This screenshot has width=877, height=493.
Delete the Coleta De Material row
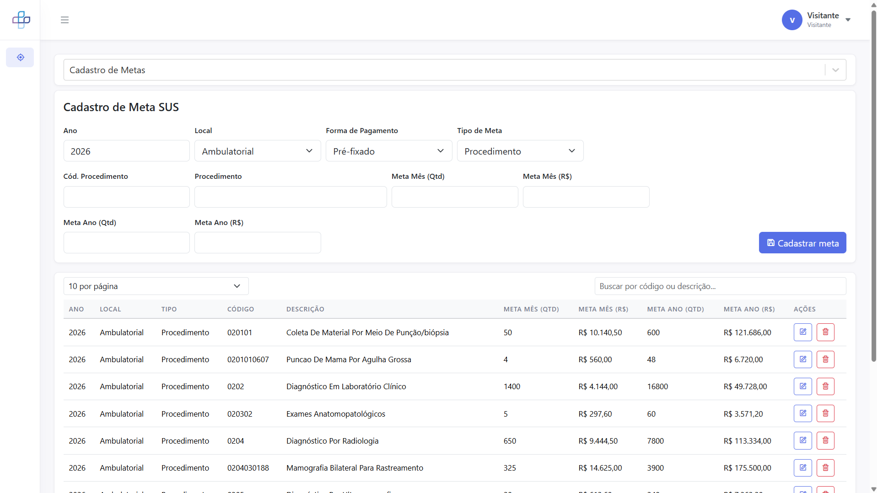(825, 332)
